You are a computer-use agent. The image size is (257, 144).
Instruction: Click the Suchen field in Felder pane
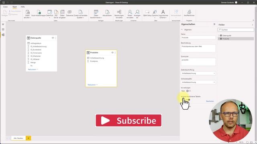pyautogui.click(x=236, y=30)
